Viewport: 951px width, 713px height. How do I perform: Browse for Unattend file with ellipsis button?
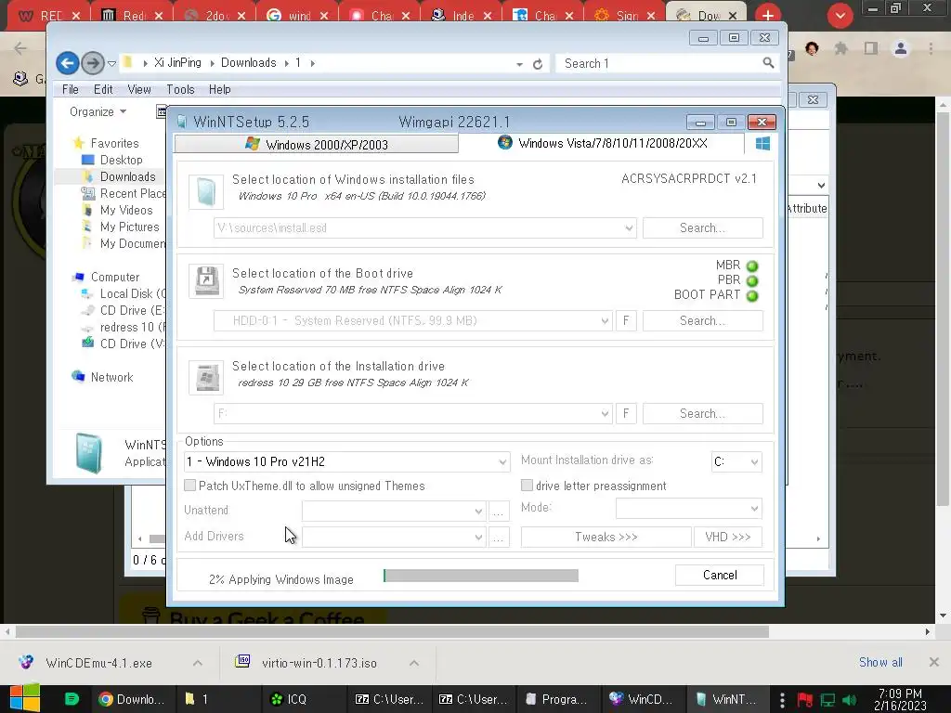point(498,512)
